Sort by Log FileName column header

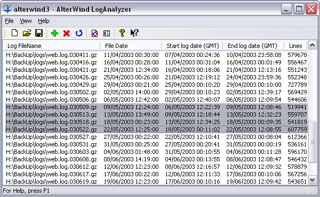click(x=51, y=46)
